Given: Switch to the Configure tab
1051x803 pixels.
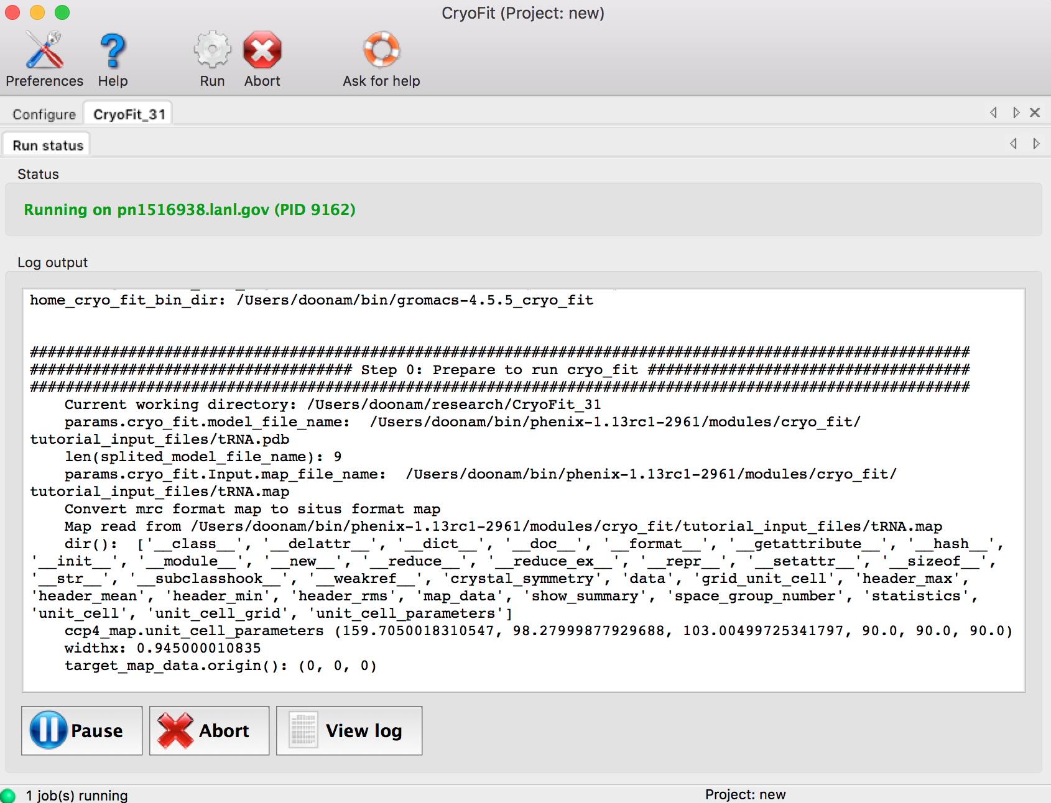Looking at the screenshot, I should pyautogui.click(x=44, y=114).
